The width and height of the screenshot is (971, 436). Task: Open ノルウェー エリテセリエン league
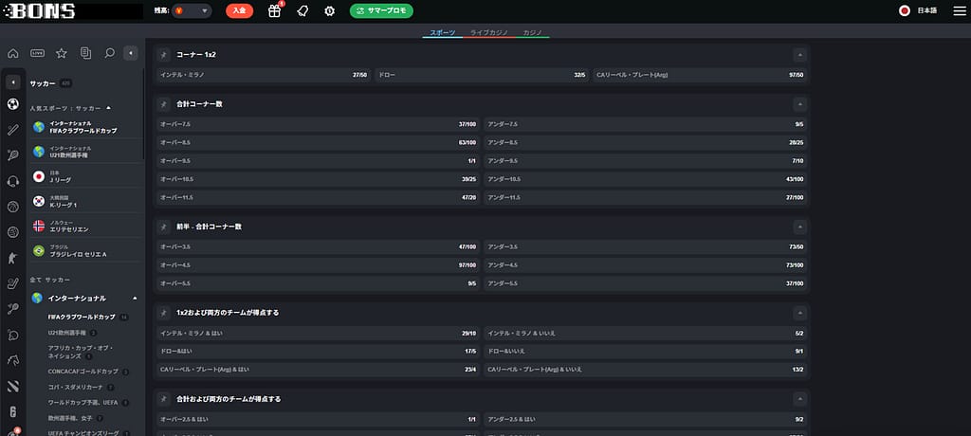(x=85, y=226)
